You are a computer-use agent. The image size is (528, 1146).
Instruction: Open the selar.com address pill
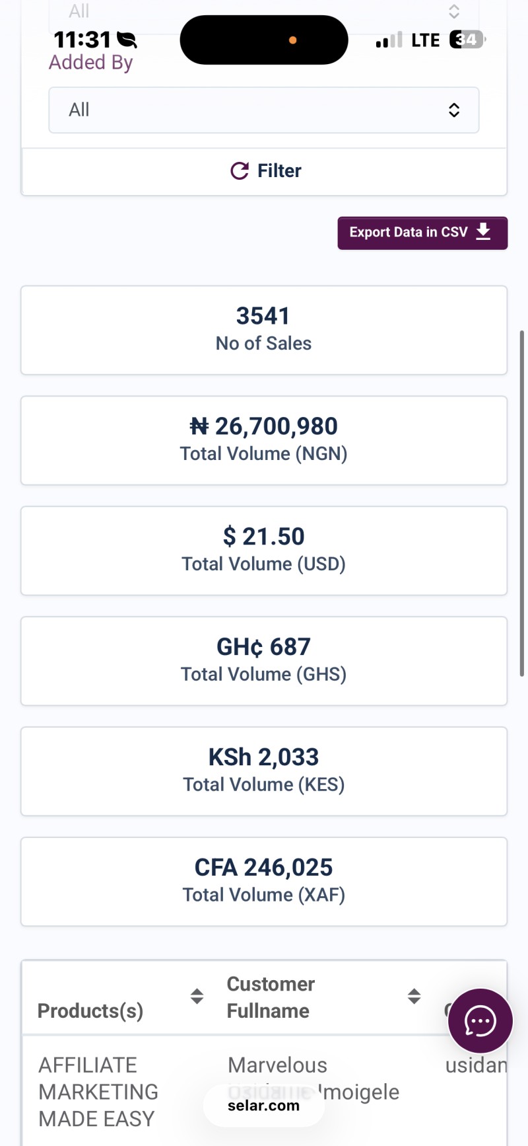point(263,1106)
